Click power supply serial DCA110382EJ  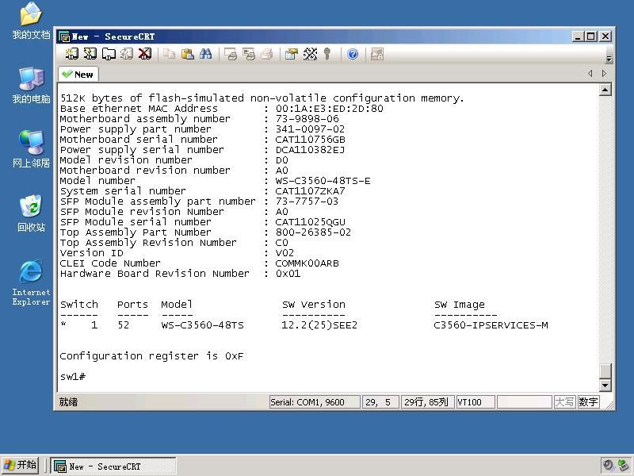(310, 150)
